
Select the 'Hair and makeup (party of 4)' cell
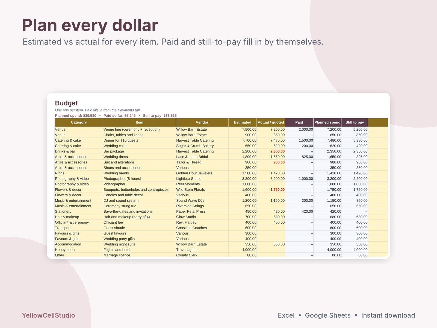click(x=139, y=217)
